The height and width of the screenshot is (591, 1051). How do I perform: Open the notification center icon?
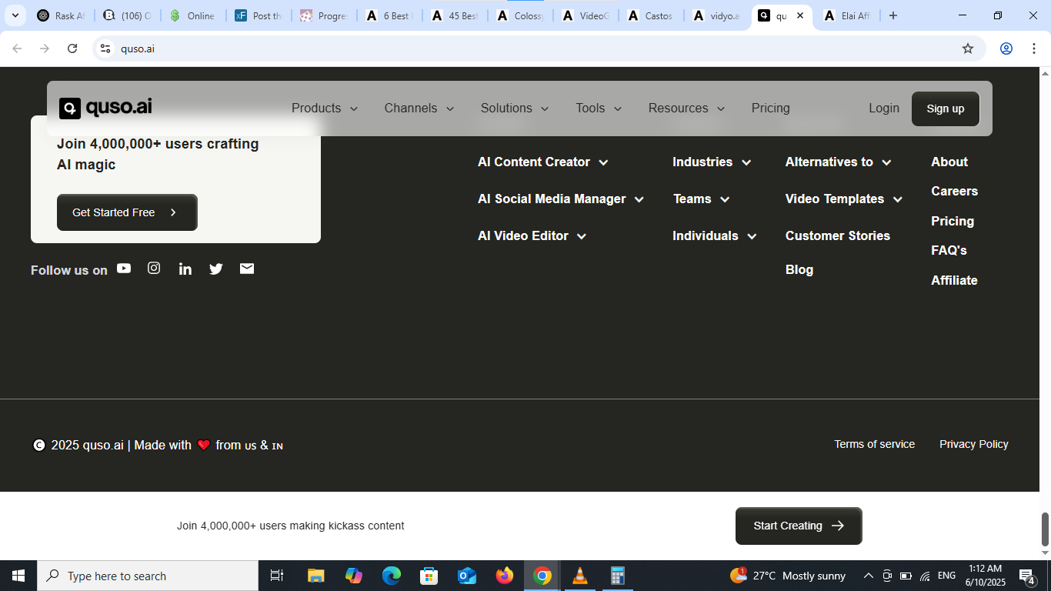coord(1027,576)
